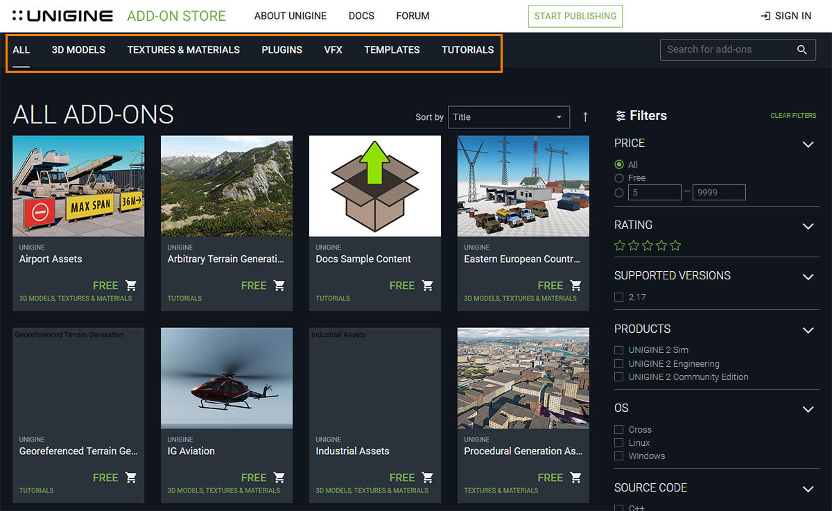The image size is (832, 511).
Task: Click the maximum price field
Action: pyautogui.click(x=719, y=193)
